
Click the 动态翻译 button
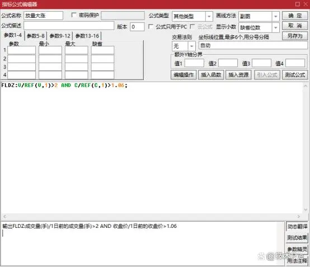tap(297, 227)
